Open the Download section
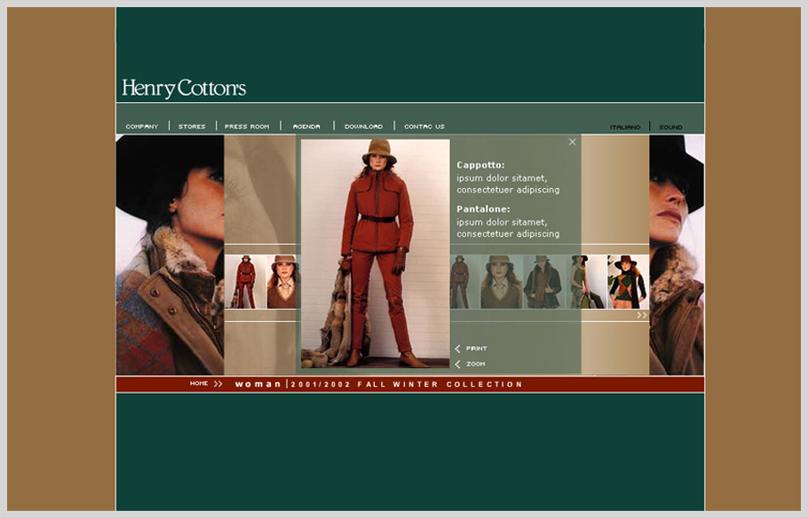 (364, 127)
